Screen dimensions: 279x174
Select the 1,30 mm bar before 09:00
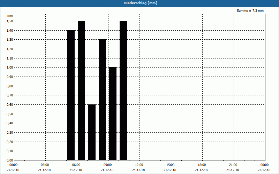click(102, 100)
